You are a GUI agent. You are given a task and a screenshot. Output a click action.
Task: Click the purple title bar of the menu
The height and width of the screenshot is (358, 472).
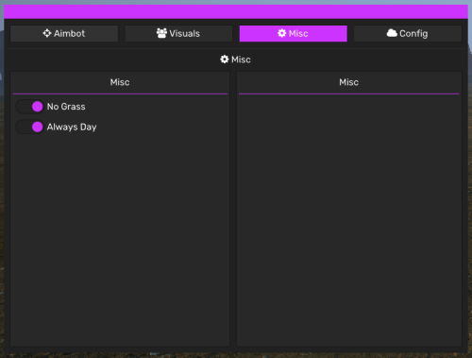point(236,11)
